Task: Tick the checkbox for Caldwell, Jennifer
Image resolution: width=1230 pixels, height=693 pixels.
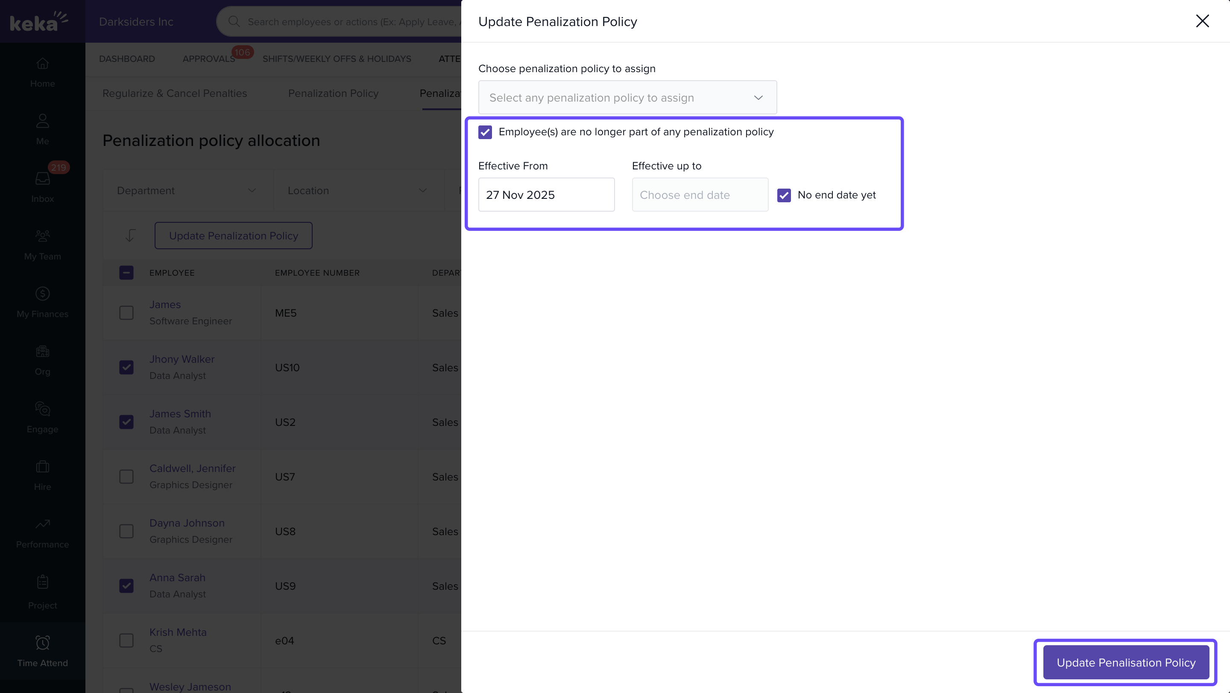Action: (x=126, y=477)
